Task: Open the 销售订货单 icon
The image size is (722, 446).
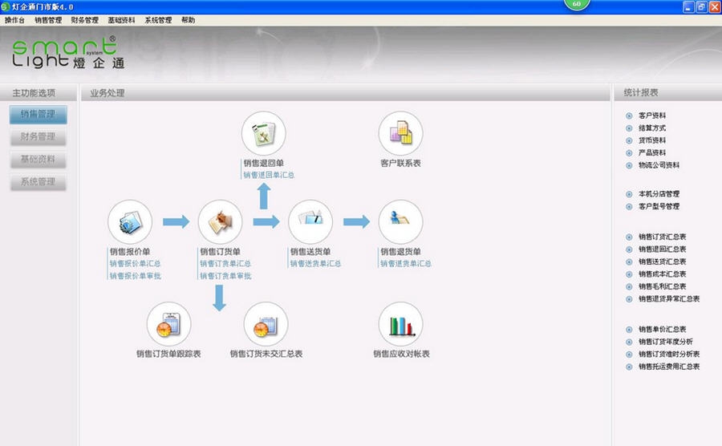Action: (220, 222)
